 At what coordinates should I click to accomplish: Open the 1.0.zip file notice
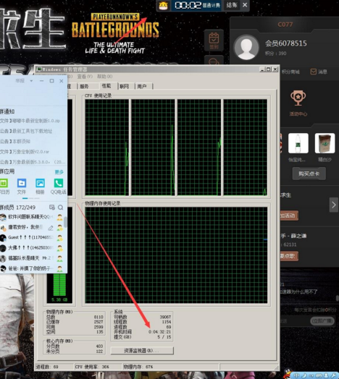click(x=30, y=121)
